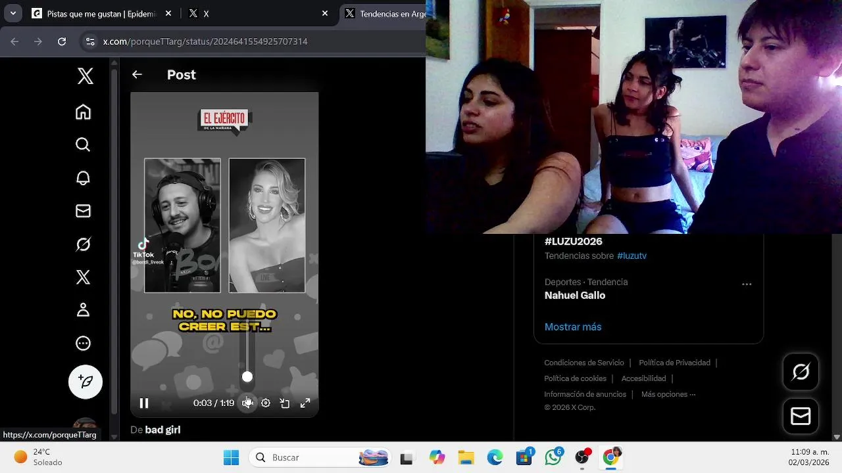Open Copilot from taskbar

click(437, 457)
